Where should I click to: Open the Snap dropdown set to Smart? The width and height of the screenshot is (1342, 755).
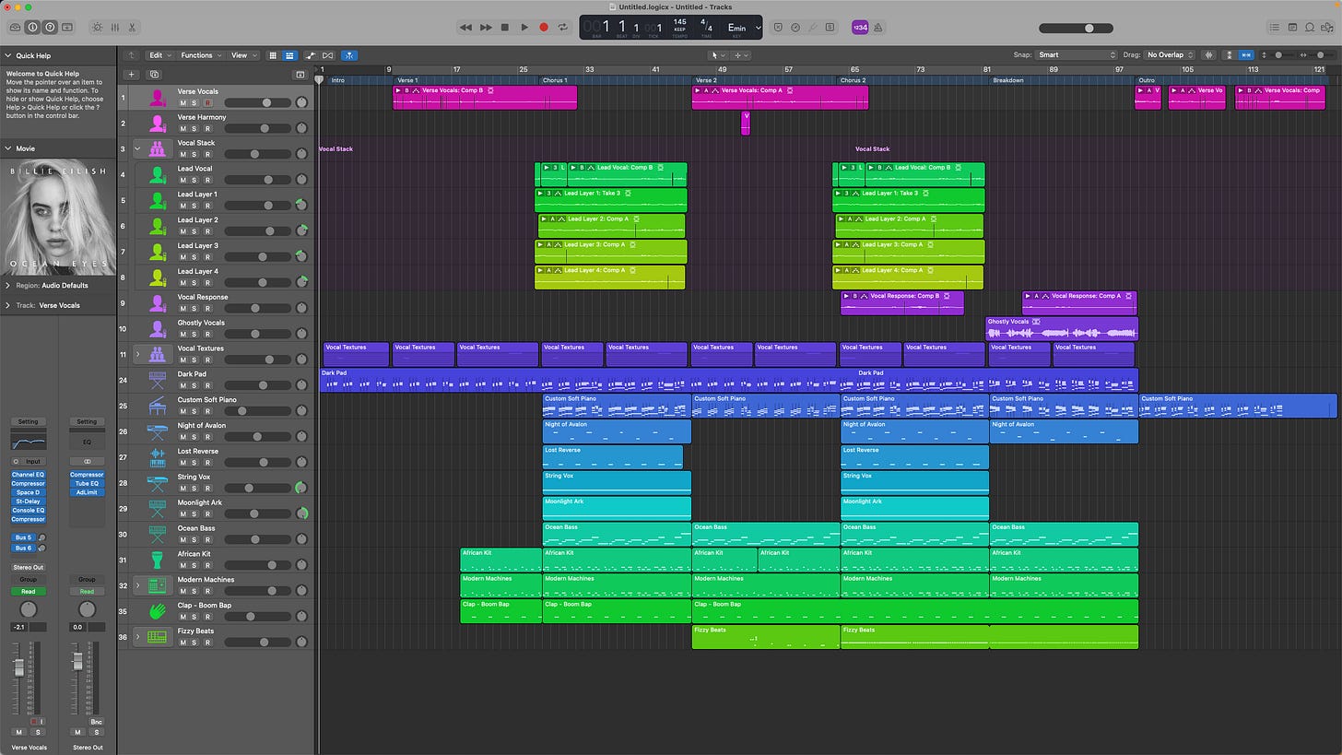1076,55
